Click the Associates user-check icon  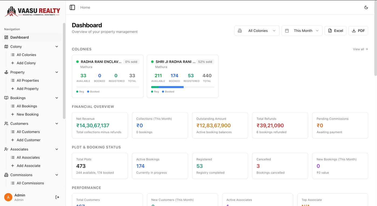click(6, 149)
